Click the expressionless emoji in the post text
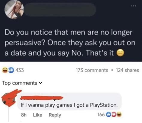Viewport: 142px width, 123px height. (x=120, y=53)
